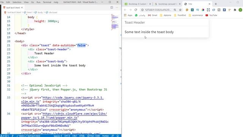Open the Help menu in VS Code
The height and width of the screenshot is (137, 243).
coord(56,2)
